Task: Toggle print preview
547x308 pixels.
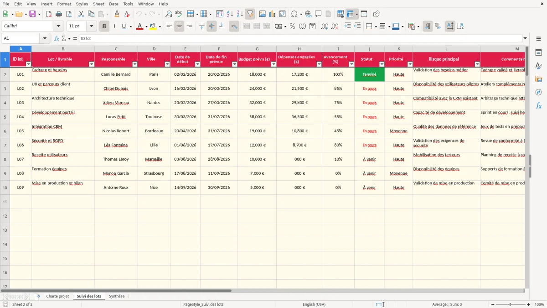Action: tap(68, 14)
